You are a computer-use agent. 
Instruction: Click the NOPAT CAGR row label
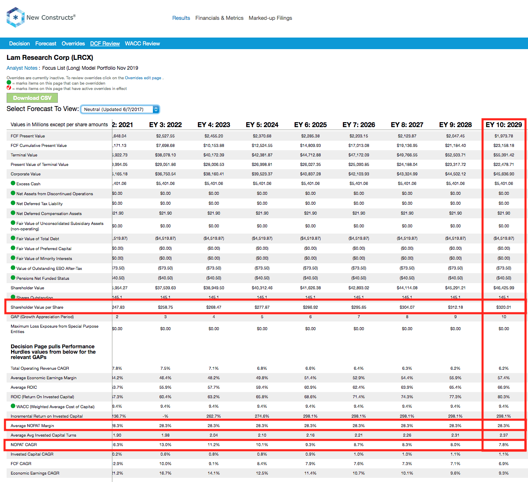[24, 444]
